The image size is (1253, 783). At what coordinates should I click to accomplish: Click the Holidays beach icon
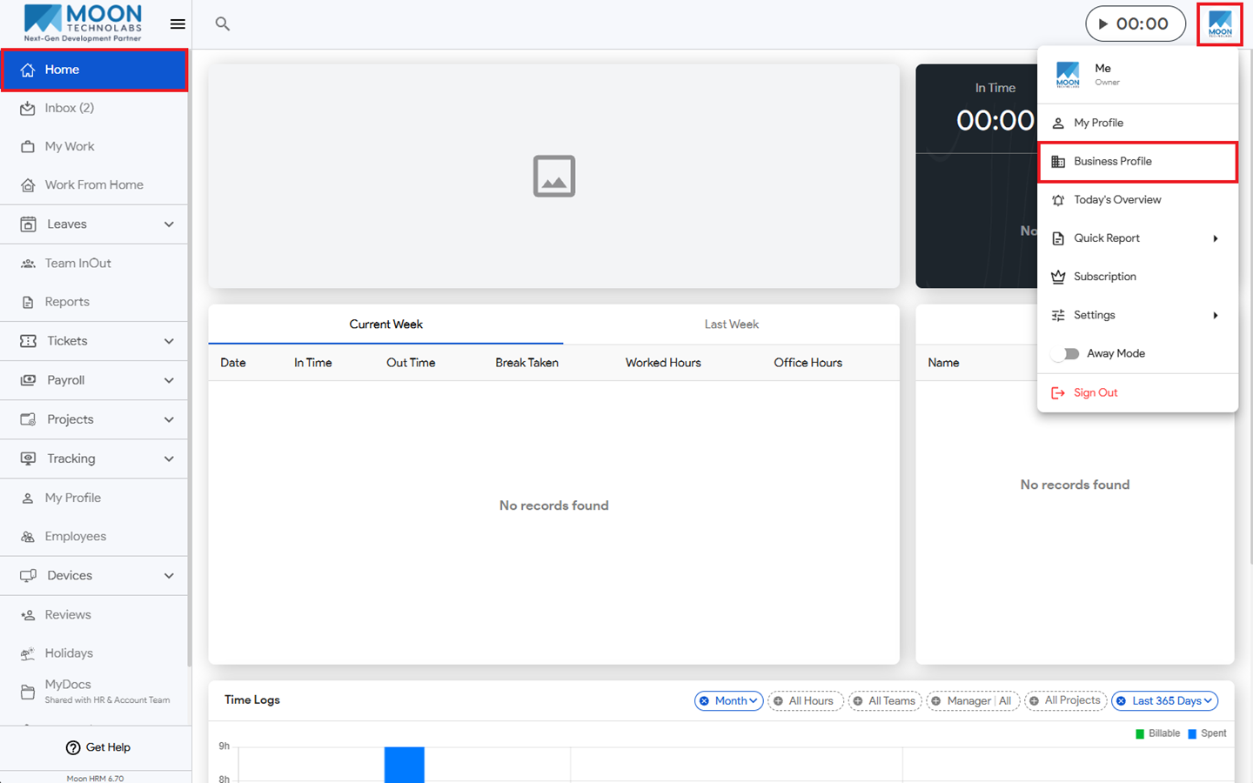(28, 653)
